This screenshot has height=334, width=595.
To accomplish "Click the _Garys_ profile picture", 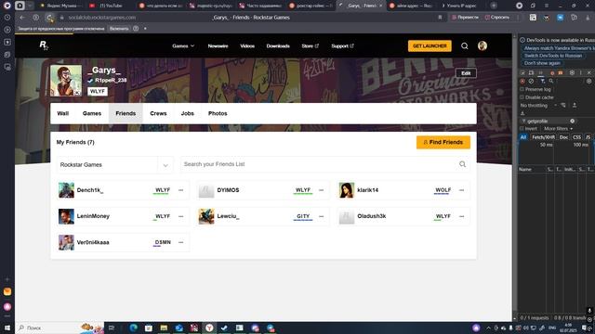I will click(x=66, y=81).
